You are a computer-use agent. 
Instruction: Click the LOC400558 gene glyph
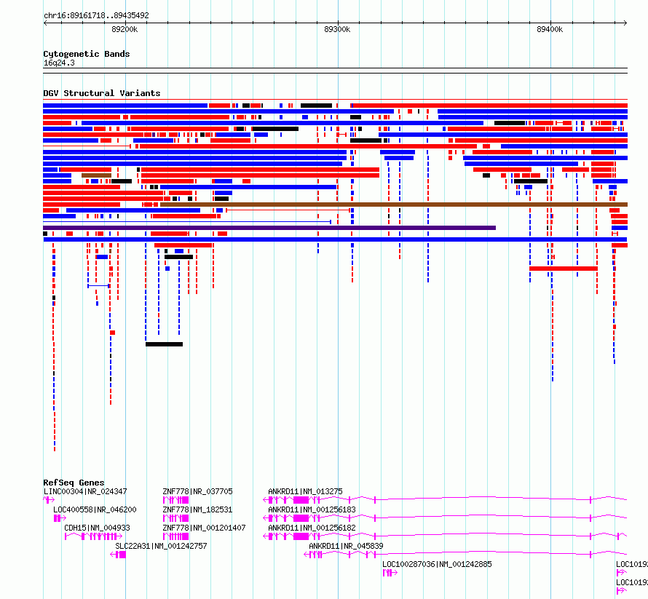click(60, 518)
